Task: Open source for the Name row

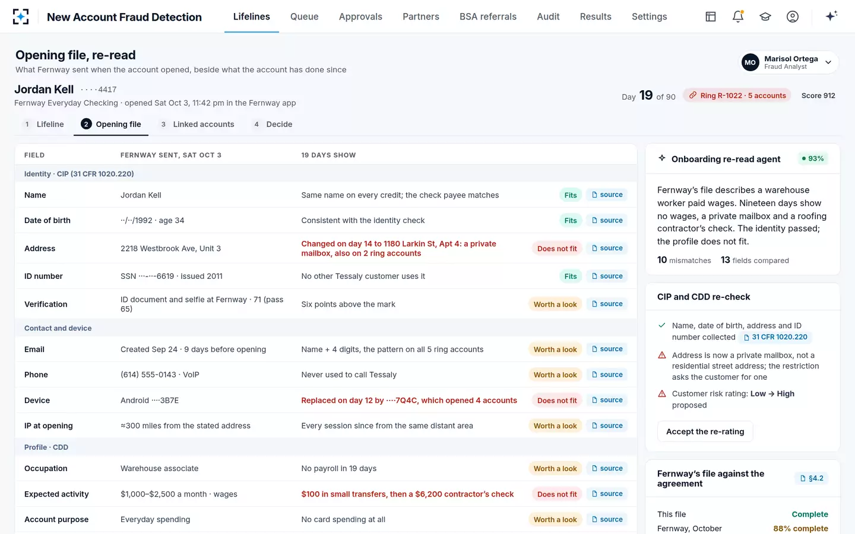Action: 607,195
